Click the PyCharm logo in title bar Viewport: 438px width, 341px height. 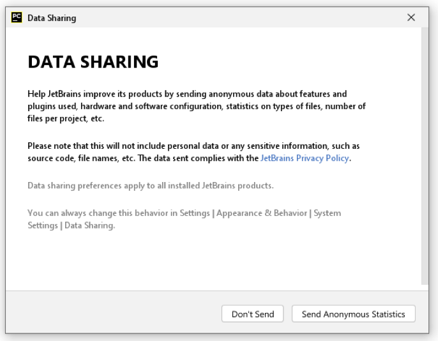[x=17, y=18]
